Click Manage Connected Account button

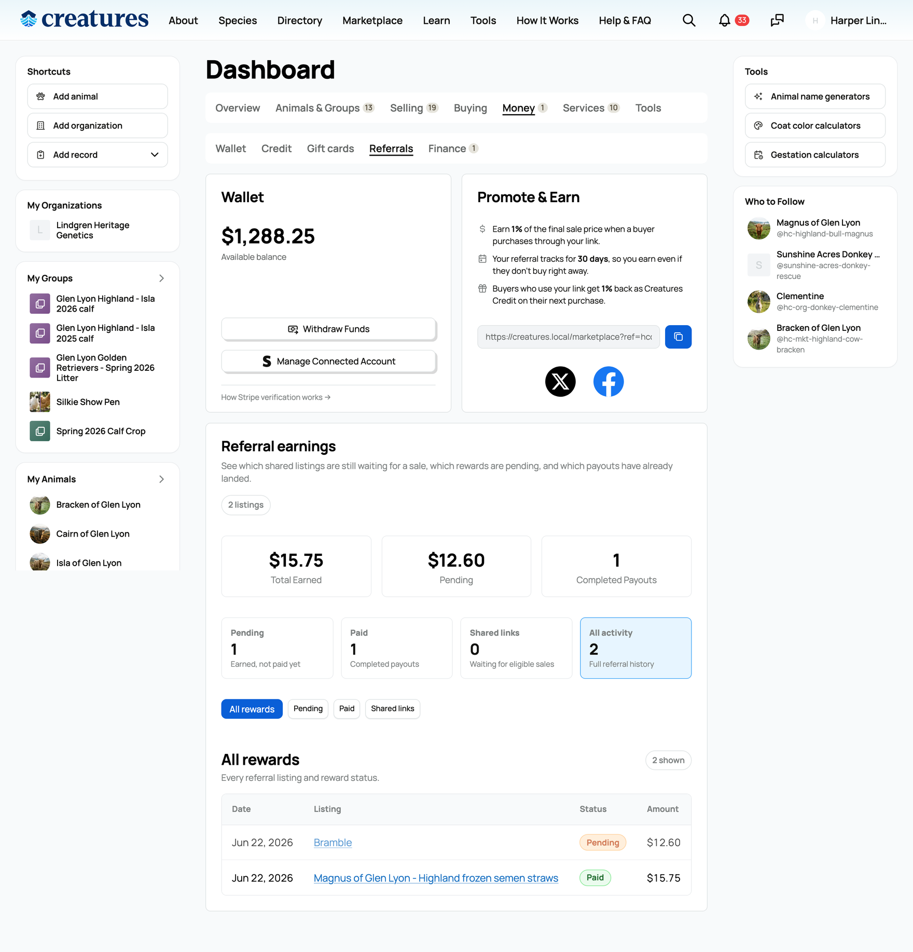pyautogui.click(x=329, y=361)
